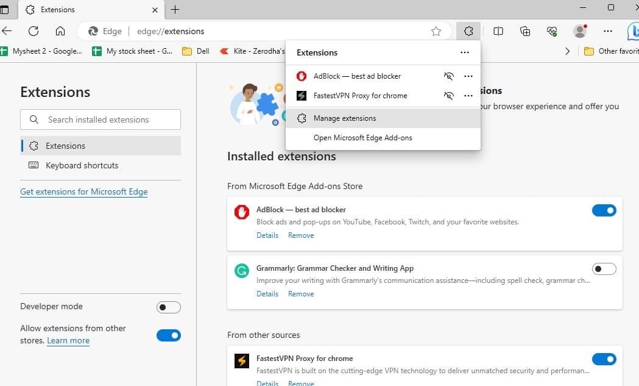Open the Extensions puzzle icon in the toolbar
The width and height of the screenshot is (639, 386).
point(468,31)
